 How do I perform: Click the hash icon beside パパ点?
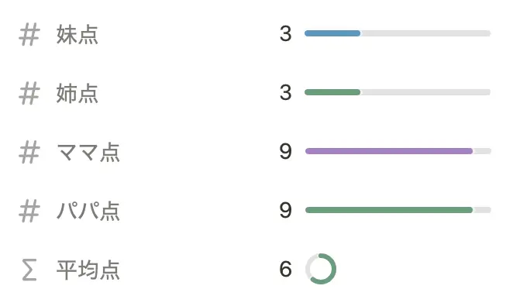tap(29, 211)
